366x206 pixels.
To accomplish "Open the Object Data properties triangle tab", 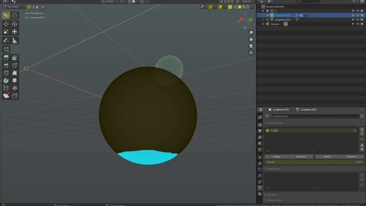I will 260,188.
